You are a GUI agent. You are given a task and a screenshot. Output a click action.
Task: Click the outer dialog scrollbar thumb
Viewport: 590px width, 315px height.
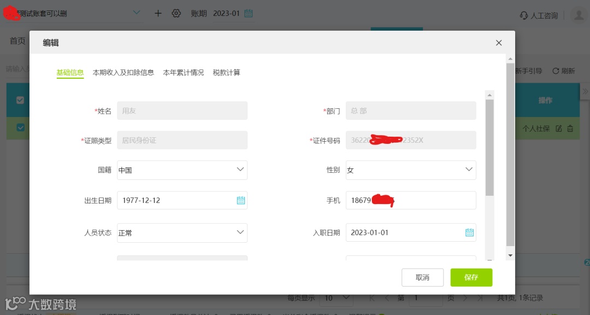tap(510, 154)
